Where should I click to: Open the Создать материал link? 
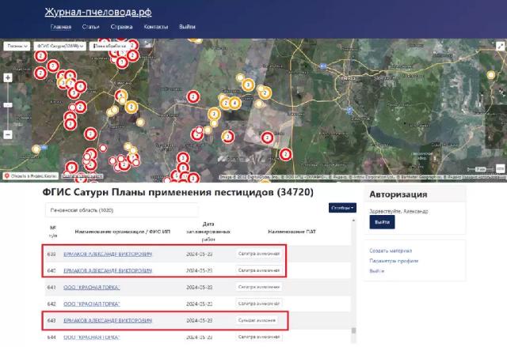[389, 251]
